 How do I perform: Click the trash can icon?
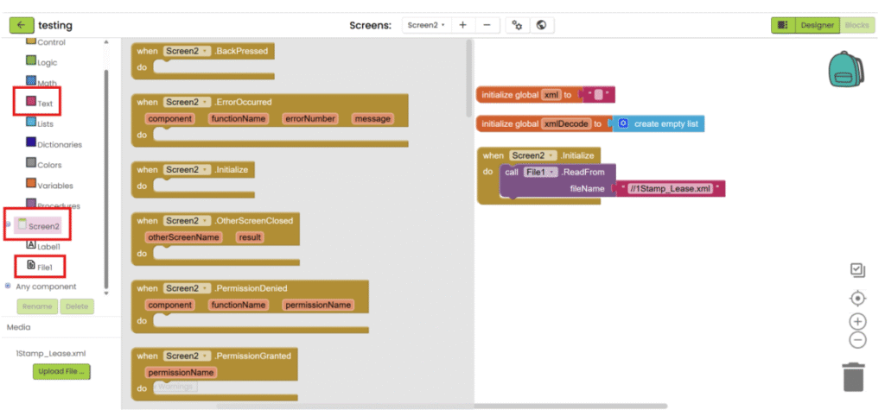(x=853, y=376)
